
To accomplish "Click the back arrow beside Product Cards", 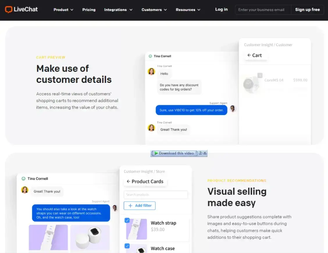I will click(x=128, y=181).
